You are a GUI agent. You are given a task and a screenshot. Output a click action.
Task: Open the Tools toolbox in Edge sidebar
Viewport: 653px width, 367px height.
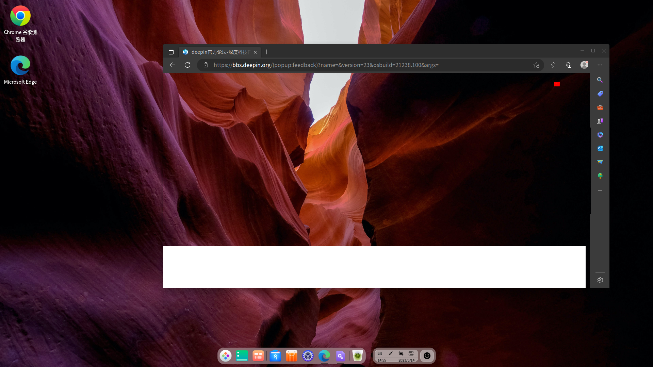[600, 107]
